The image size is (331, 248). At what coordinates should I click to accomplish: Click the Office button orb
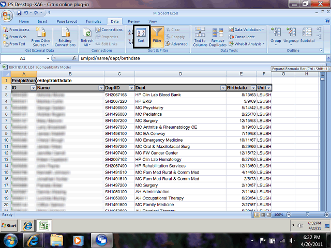pyautogui.click(x=7, y=16)
